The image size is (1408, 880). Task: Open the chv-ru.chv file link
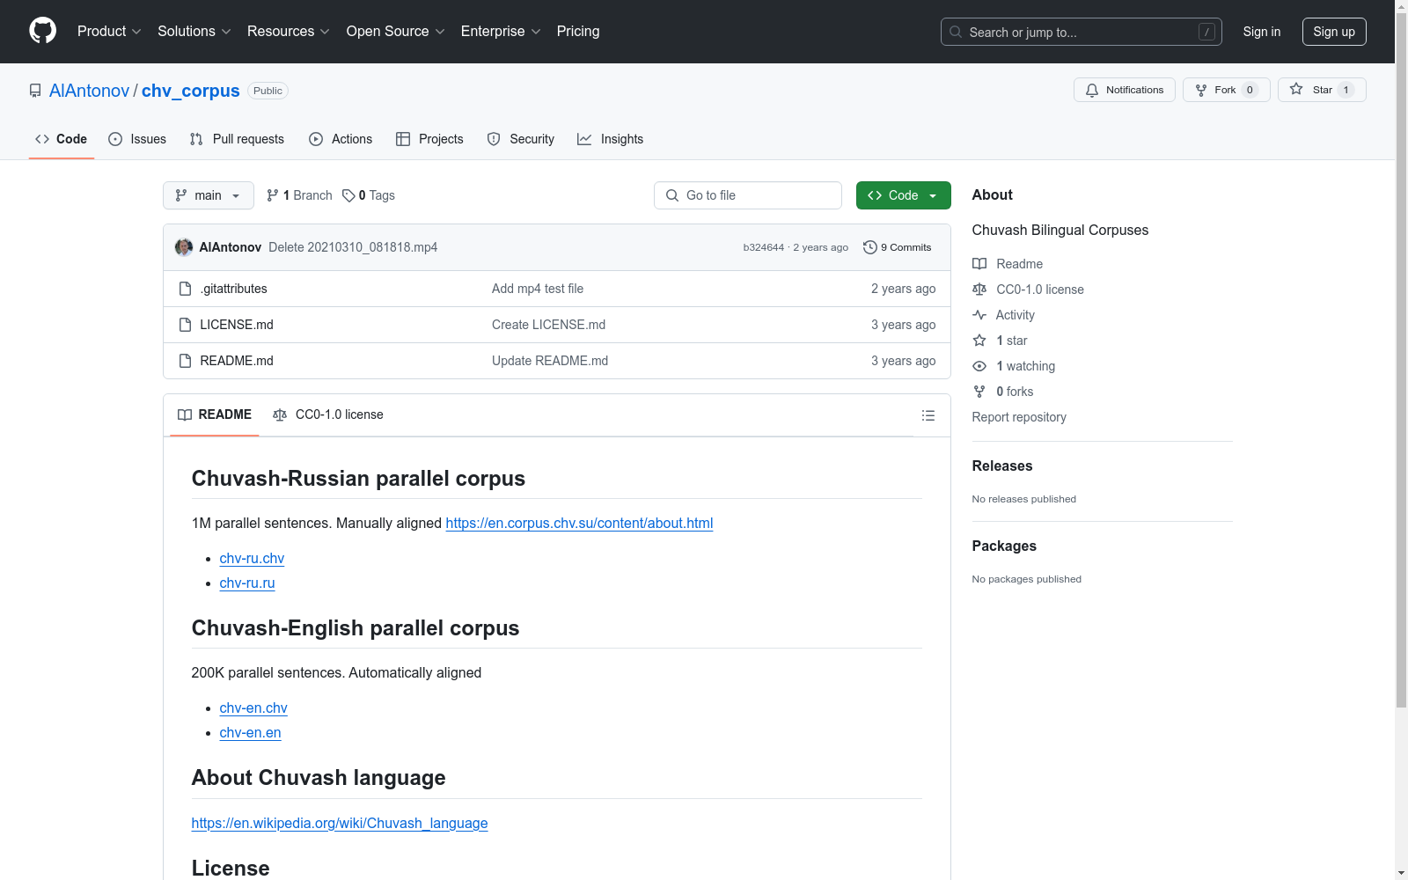pos(252,559)
